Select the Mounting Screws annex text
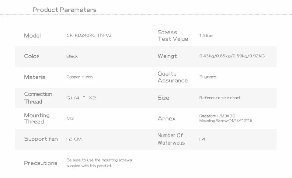Screen dimensions: 292x178 pyautogui.click(x=226, y=121)
